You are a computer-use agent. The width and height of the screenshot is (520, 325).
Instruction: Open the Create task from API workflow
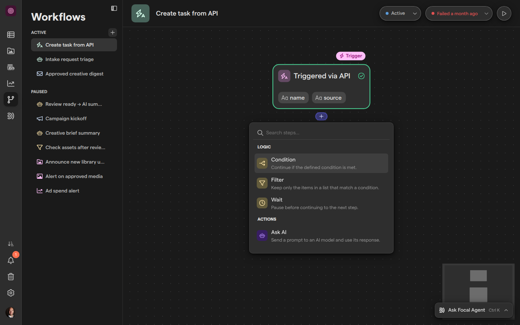pyautogui.click(x=74, y=45)
